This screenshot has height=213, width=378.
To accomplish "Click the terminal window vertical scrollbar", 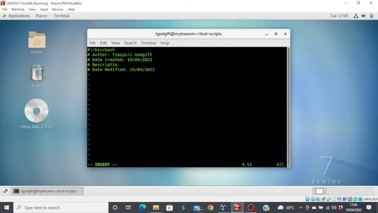I will point(288,106).
